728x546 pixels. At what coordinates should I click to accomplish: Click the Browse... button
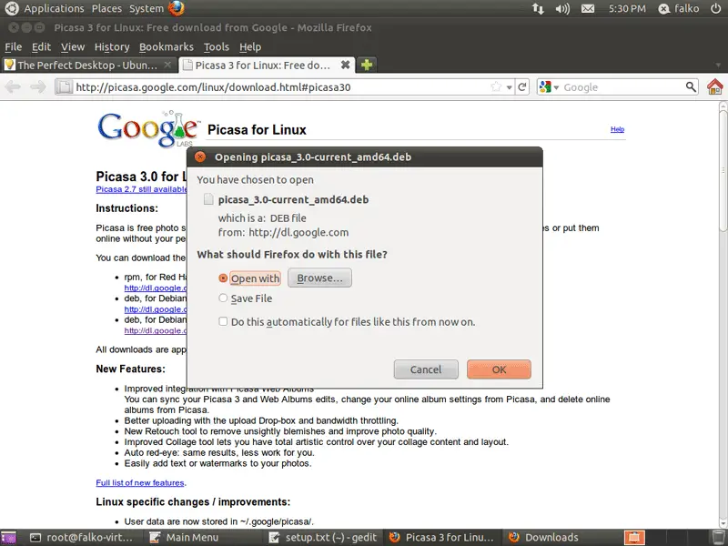point(319,278)
